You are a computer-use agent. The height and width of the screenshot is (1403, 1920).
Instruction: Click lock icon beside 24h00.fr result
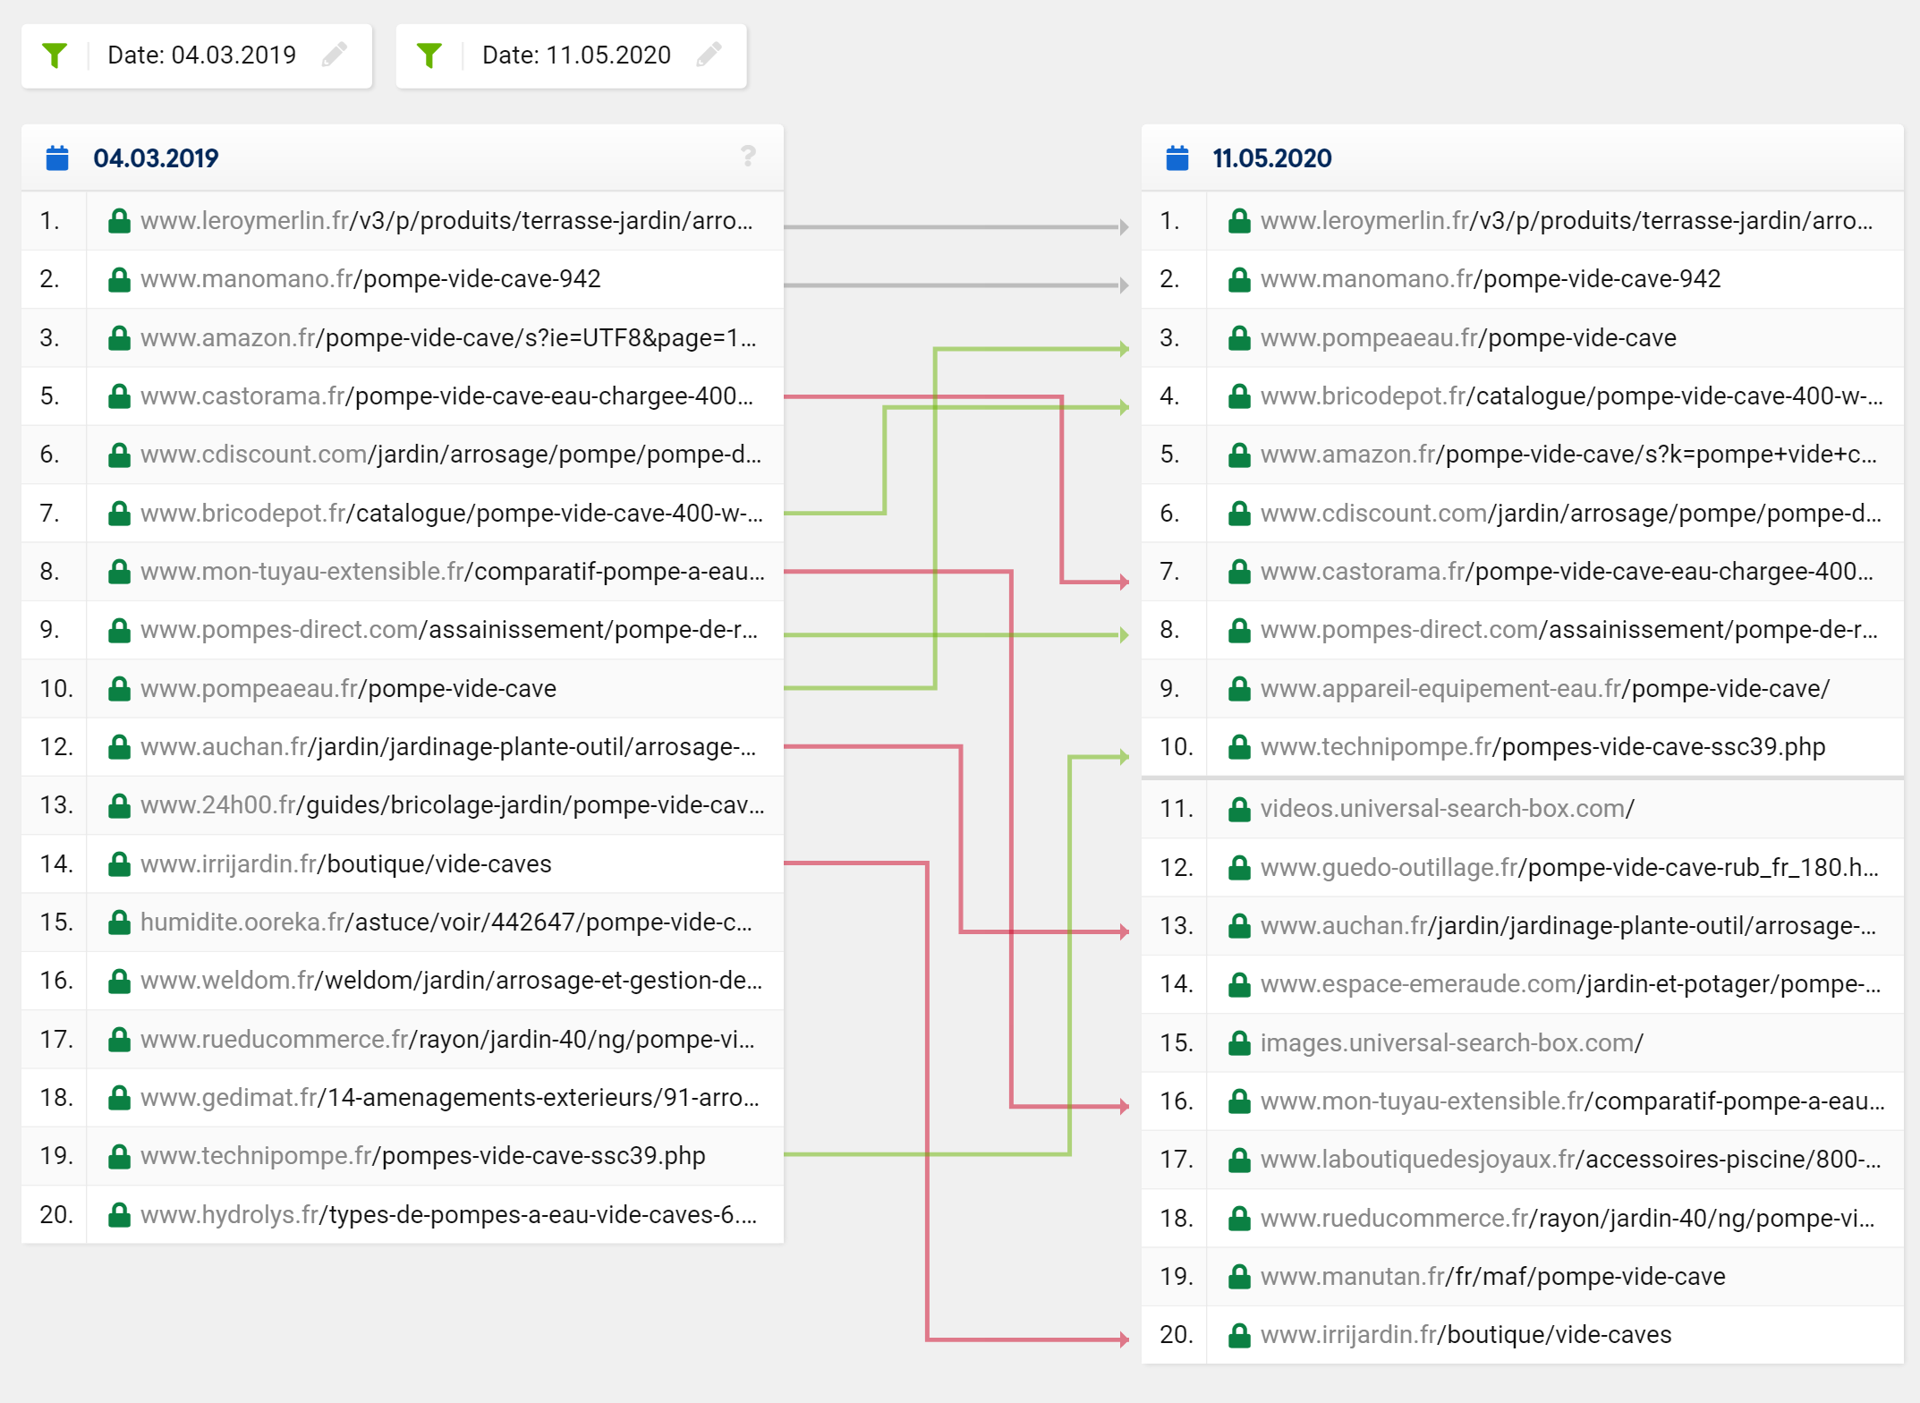[x=119, y=805]
